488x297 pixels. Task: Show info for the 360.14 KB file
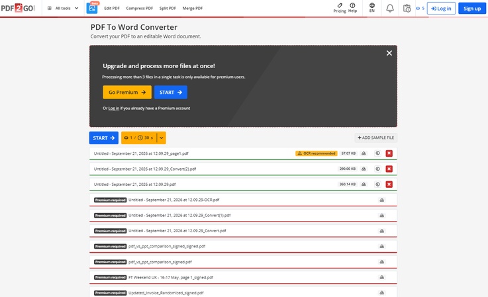(x=377, y=185)
